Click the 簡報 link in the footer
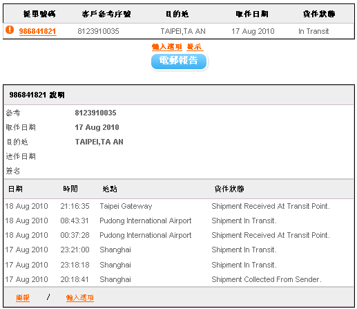357x309 pixels. [23, 297]
